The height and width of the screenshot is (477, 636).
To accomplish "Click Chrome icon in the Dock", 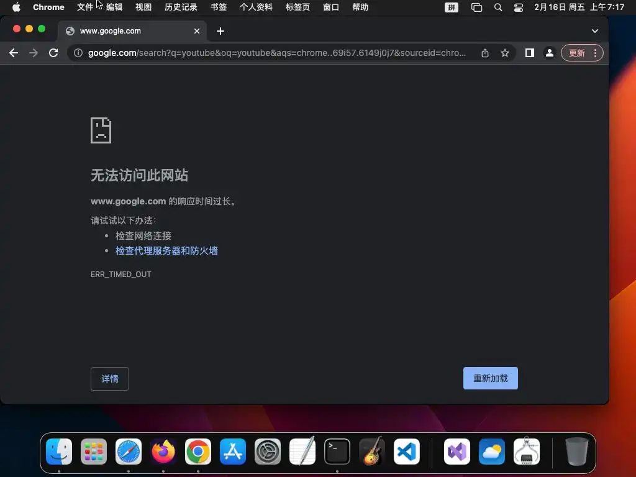I will [x=198, y=452].
